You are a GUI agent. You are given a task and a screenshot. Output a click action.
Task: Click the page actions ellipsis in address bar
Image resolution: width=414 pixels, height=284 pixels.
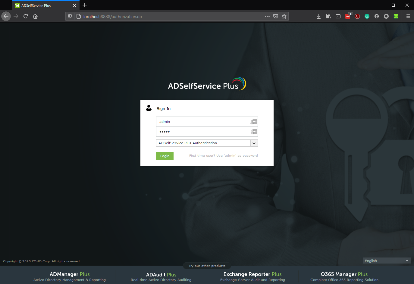coord(267,16)
